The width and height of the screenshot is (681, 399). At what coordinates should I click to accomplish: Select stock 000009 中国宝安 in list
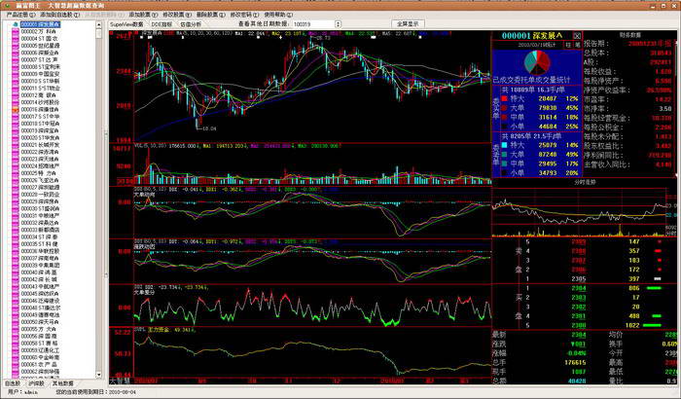[40, 74]
